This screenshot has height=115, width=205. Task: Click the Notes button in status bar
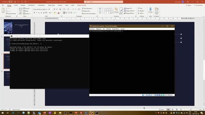pos(161,110)
